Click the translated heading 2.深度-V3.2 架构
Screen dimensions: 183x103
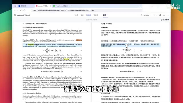point(106,24)
